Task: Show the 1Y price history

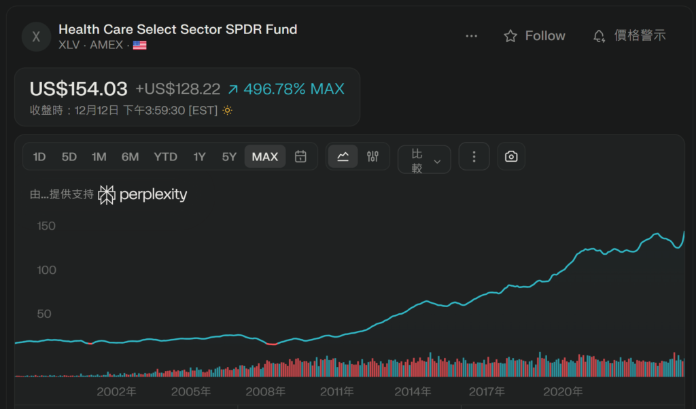Action: coord(199,157)
